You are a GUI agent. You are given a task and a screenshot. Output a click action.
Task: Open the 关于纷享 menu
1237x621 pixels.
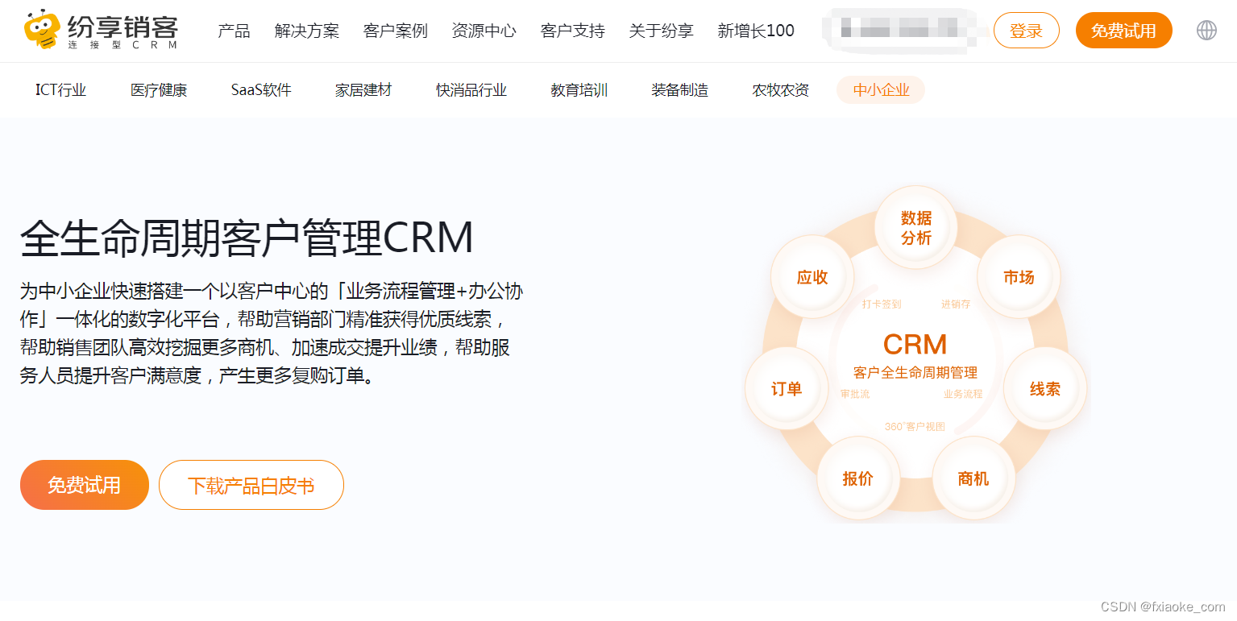[661, 31]
